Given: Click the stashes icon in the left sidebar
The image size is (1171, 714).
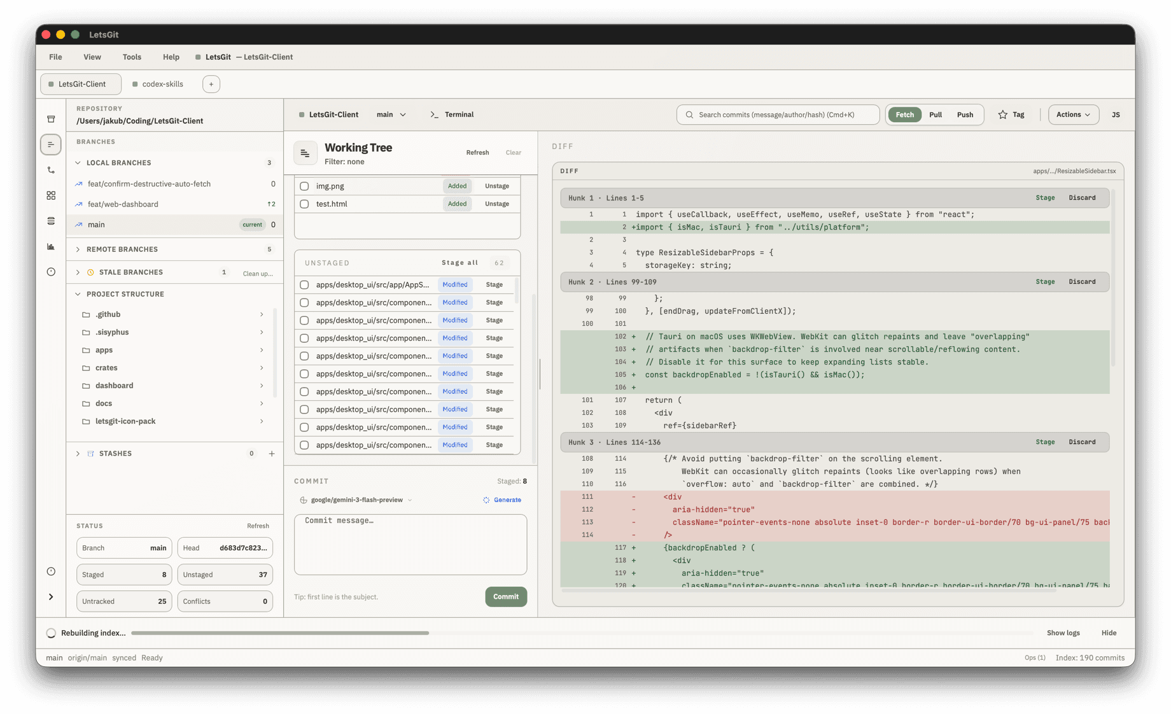Looking at the screenshot, I should click(x=51, y=221).
